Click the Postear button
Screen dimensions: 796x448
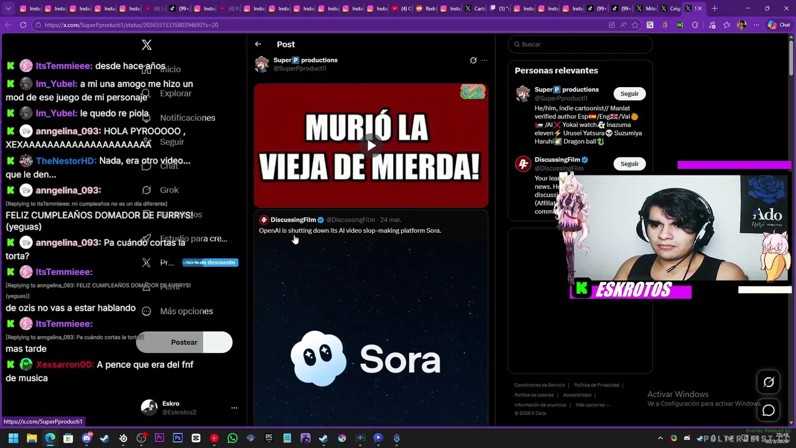pyautogui.click(x=184, y=342)
